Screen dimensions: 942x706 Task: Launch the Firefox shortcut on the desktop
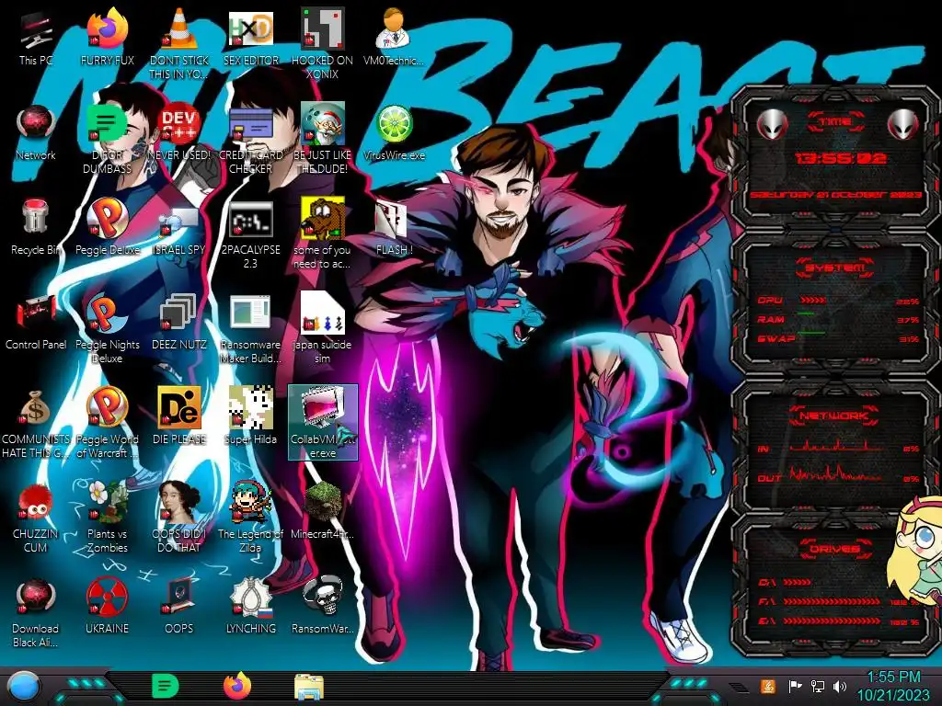(x=107, y=37)
